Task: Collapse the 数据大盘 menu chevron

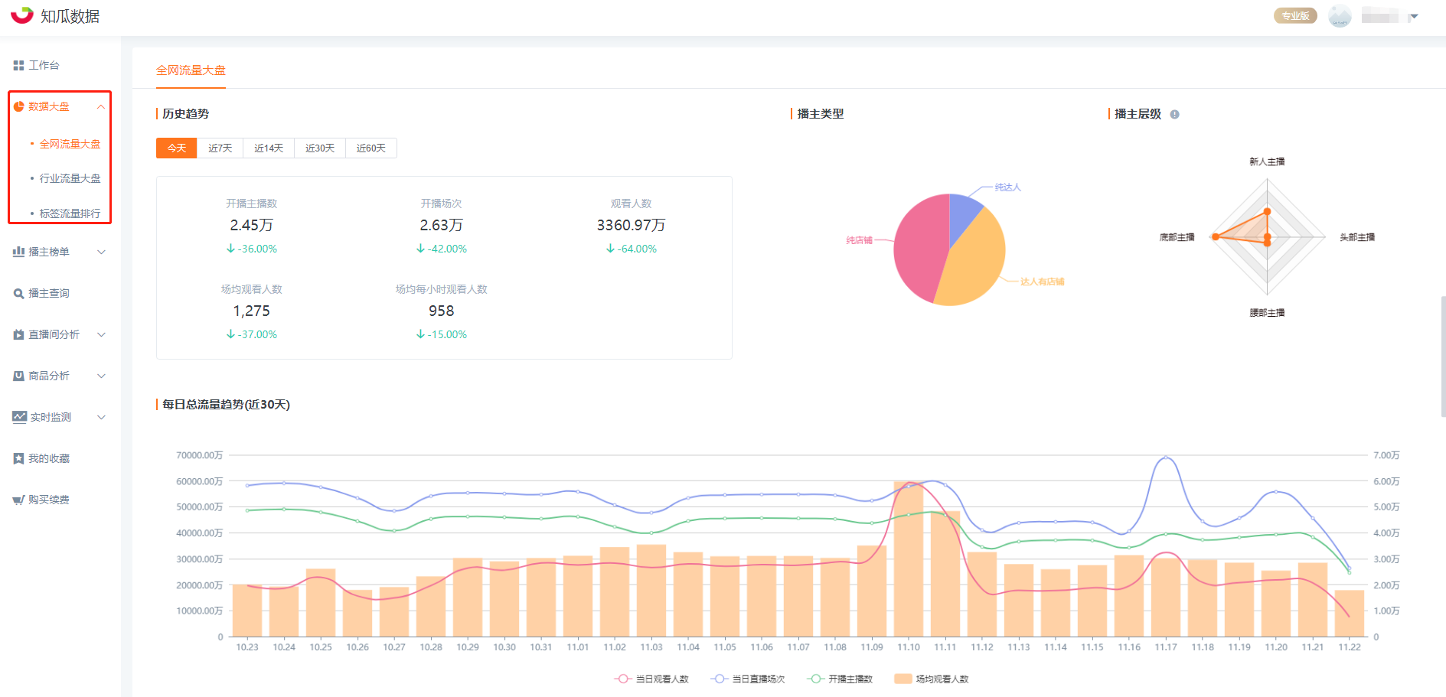Action: point(101,107)
